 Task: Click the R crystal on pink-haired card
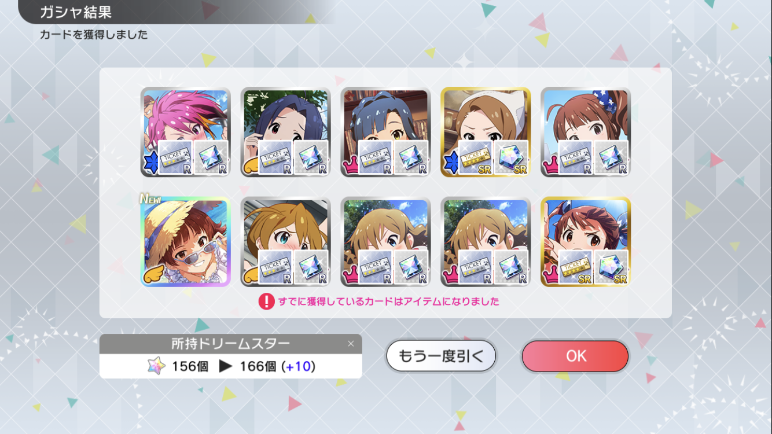[211, 157]
